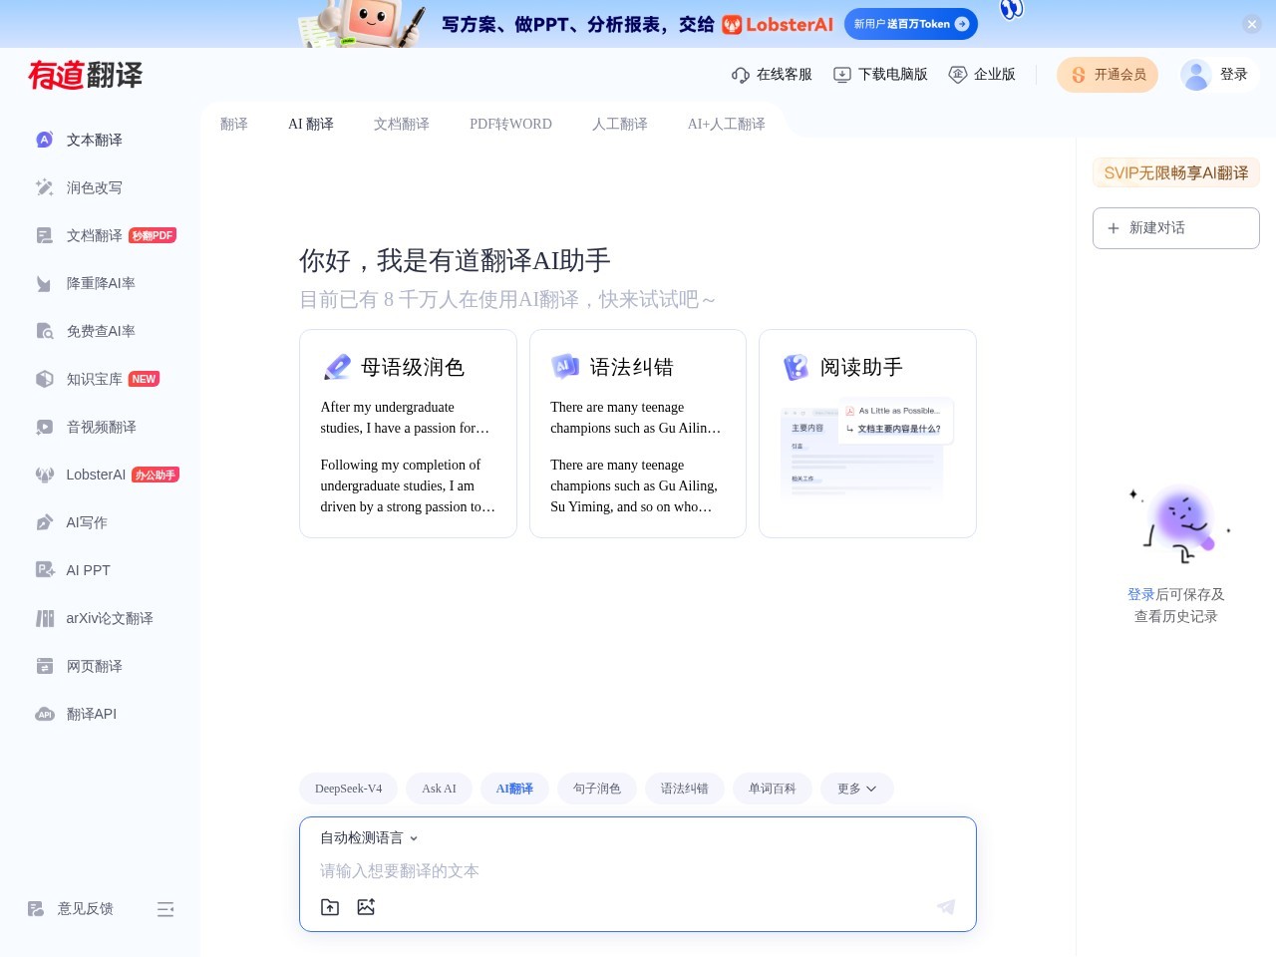Collapse the sidebar using the menu toggle icon
The width and height of the screenshot is (1276, 957).
point(165,909)
